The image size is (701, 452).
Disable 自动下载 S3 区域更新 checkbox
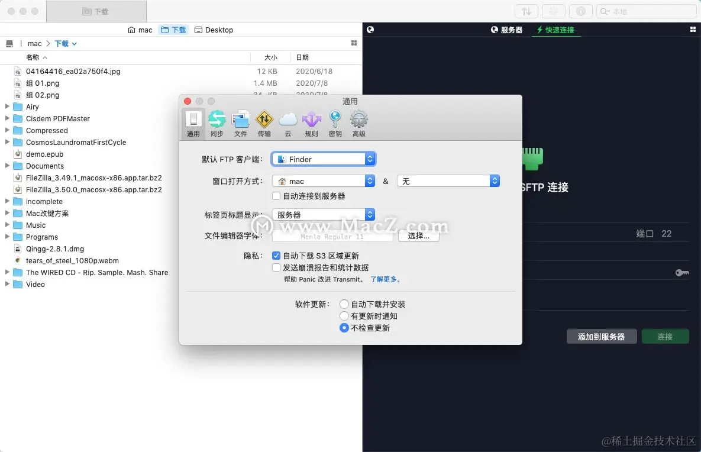tap(276, 256)
